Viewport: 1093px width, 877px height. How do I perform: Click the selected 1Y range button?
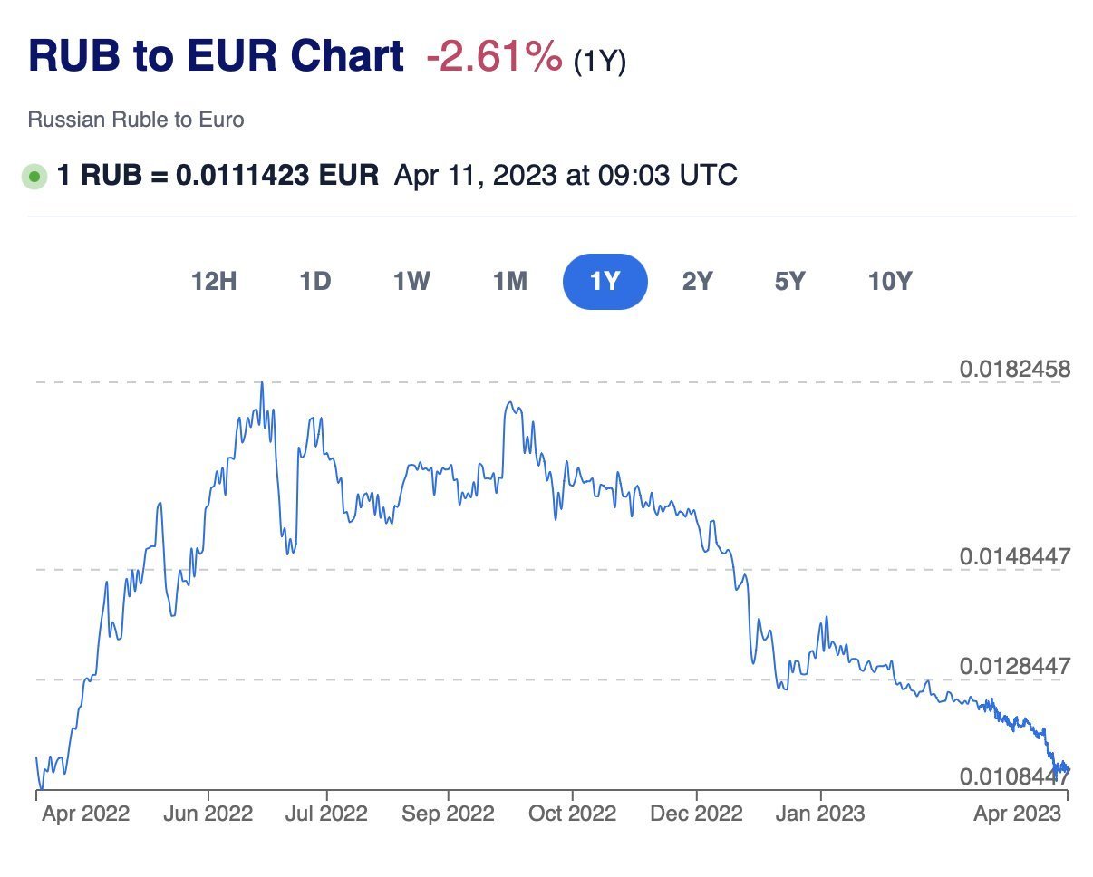tap(605, 282)
